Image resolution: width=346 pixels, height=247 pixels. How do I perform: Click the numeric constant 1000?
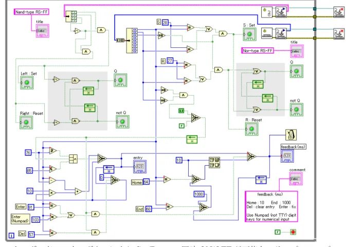tap(198, 194)
